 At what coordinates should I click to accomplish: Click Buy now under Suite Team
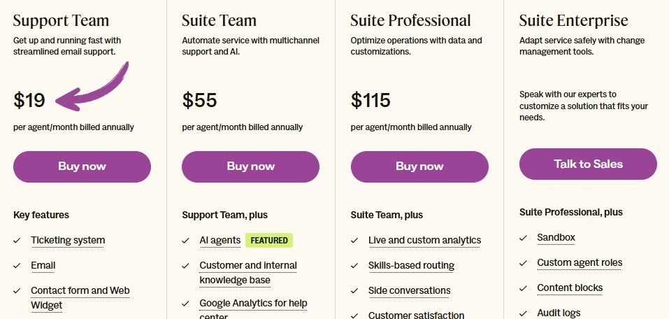(x=250, y=166)
